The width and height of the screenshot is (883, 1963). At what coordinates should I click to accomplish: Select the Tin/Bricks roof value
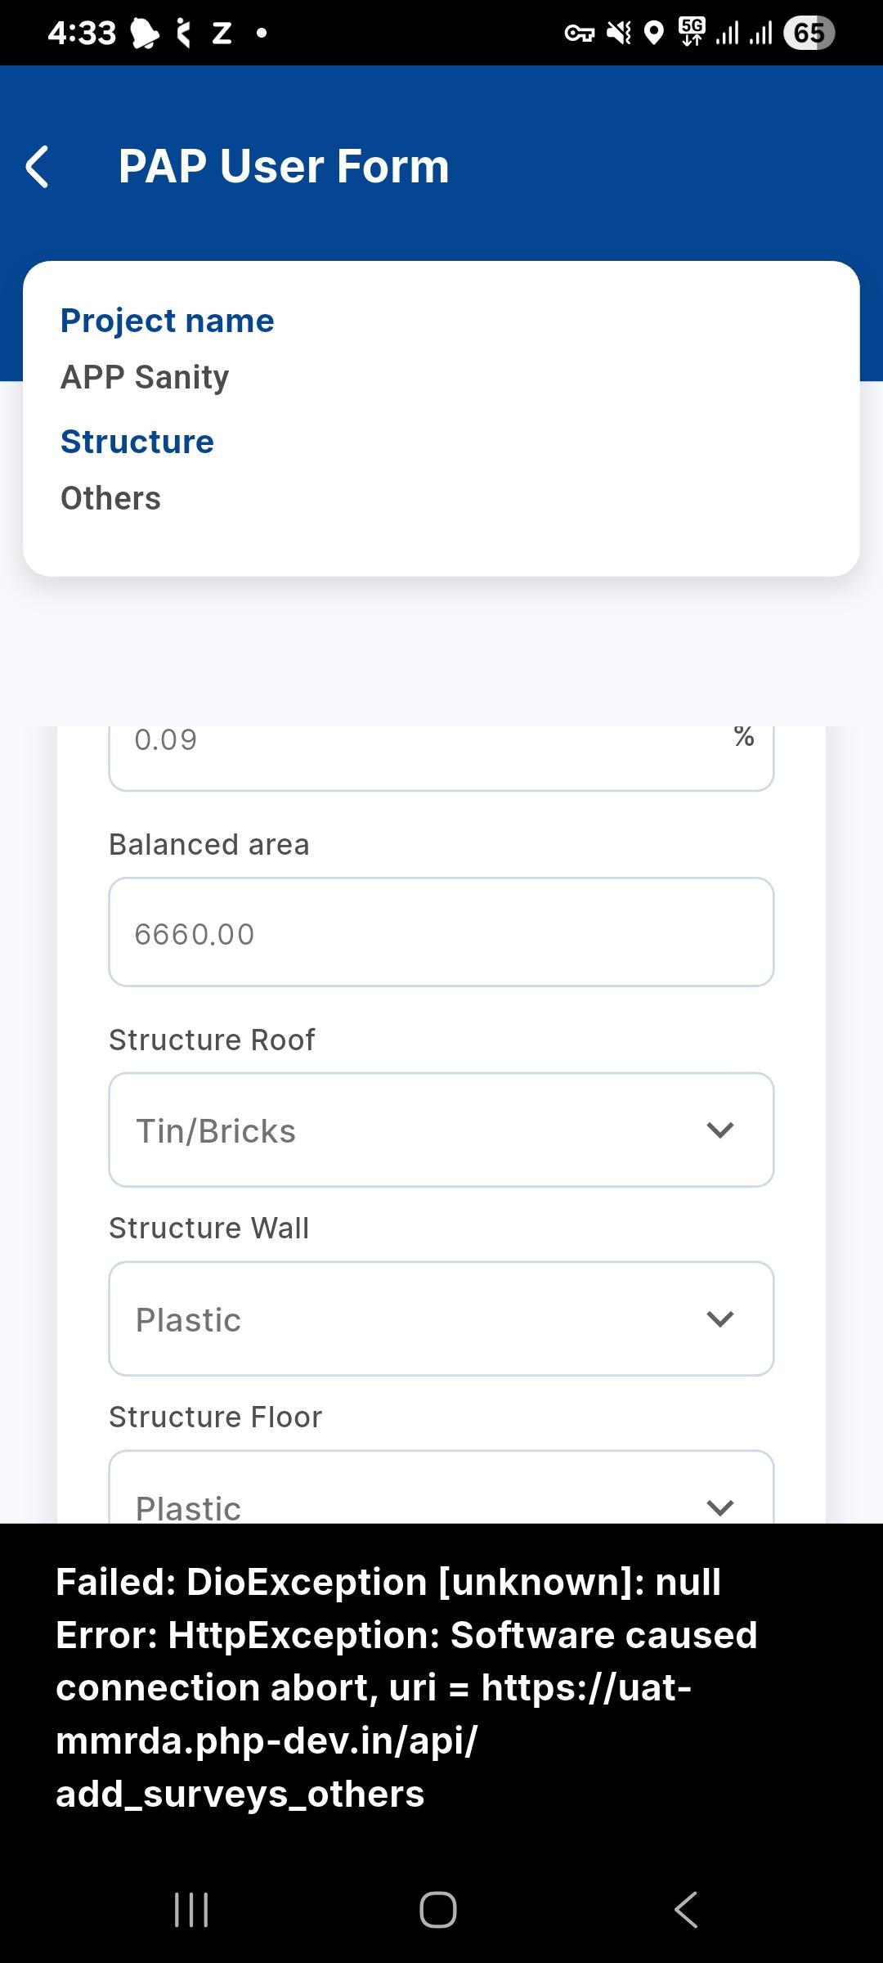(x=216, y=1131)
